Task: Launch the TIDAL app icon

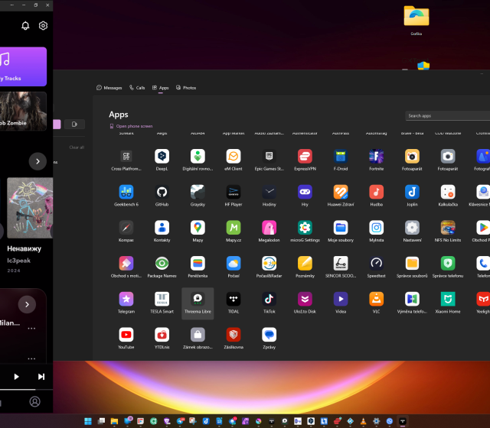Action: click(234, 299)
